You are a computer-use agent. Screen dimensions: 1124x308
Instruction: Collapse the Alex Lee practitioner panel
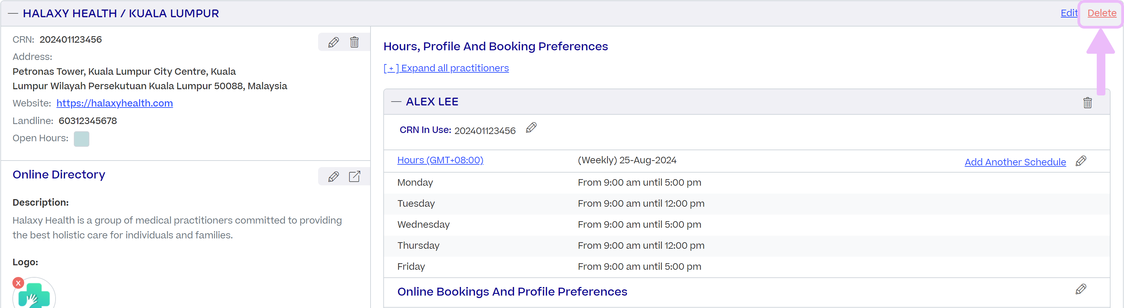pos(396,102)
